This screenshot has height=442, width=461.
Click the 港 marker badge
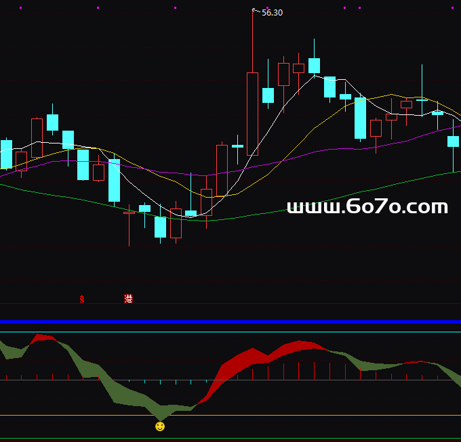pyautogui.click(x=128, y=299)
